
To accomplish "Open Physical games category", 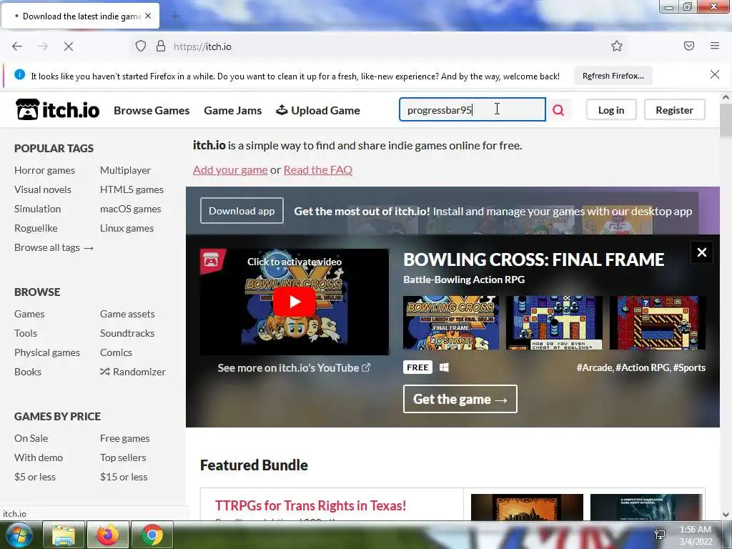I will 47,352.
